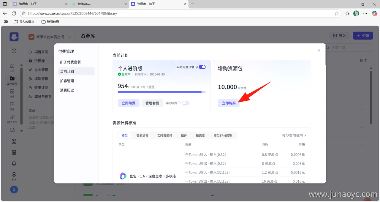Open 效果评测 in the workspace menu
The width and height of the screenshot is (380, 202).
(38, 88)
